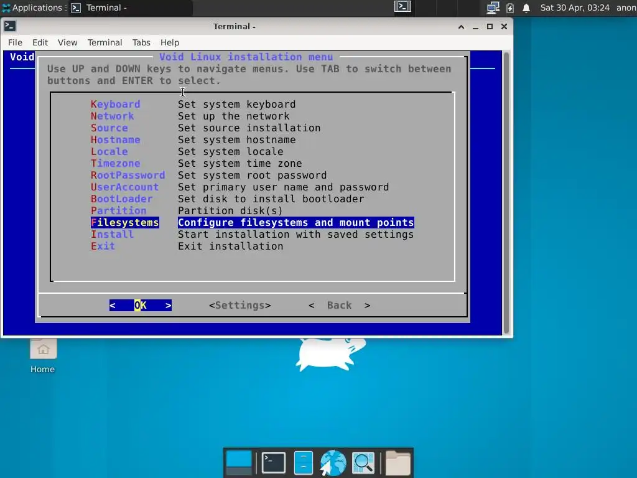
Task: Open the Help menu
Action: point(169,42)
